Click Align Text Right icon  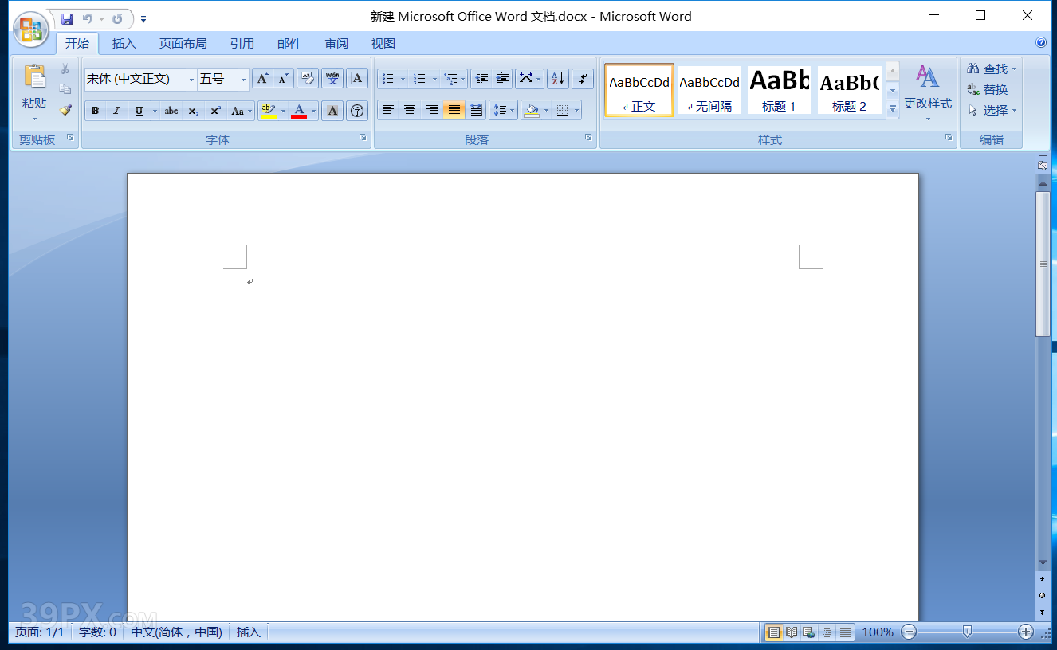[432, 110]
